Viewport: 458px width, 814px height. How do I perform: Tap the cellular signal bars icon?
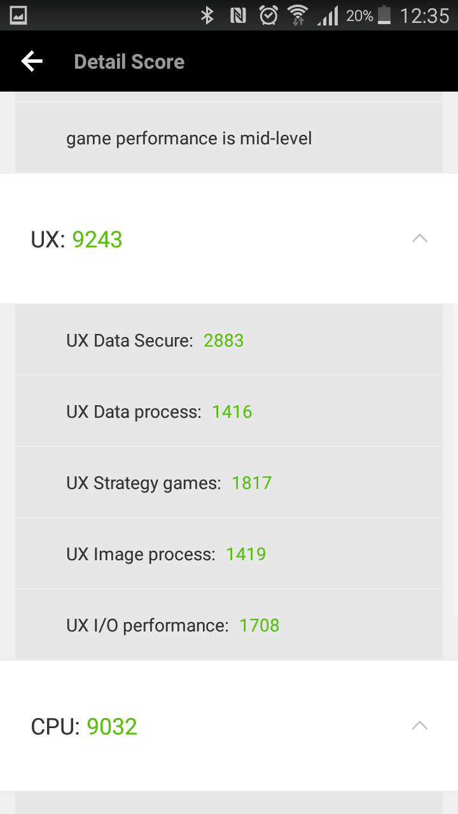pos(328,15)
